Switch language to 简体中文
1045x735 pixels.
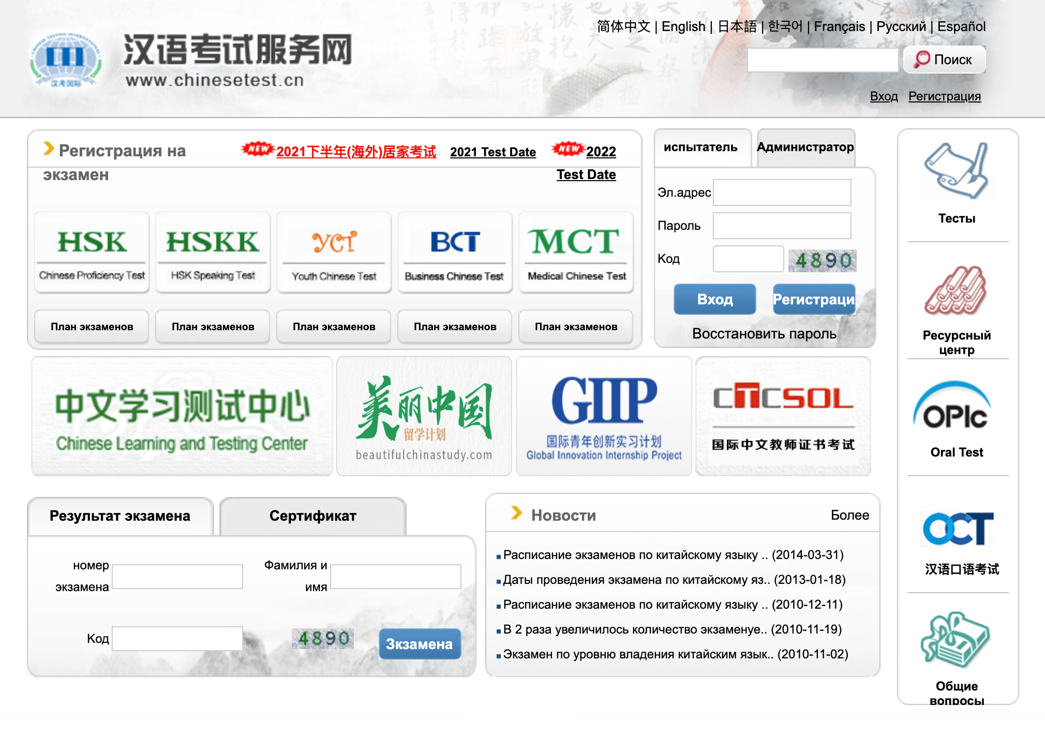(x=623, y=26)
